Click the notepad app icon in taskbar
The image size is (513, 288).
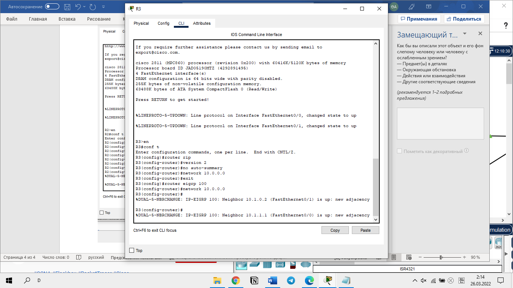coord(346,280)
